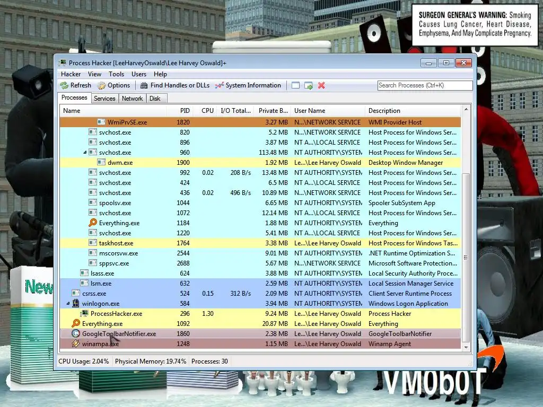543x407 pixels.
Task: Click the ProcessHacker.exe process icon
Action: tap(84, 313)
